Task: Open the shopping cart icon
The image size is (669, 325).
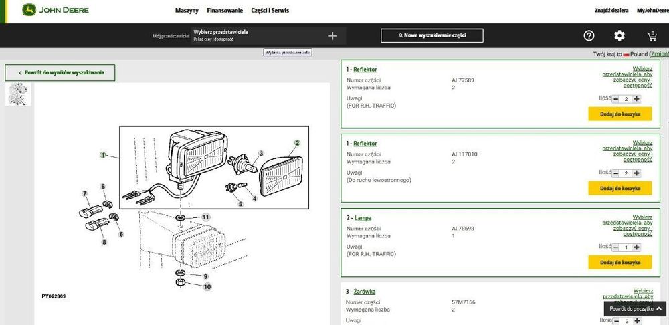Action: click(652, 36)
